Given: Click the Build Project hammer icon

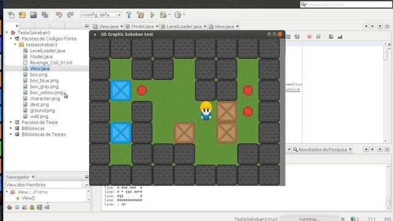Looking at the screenshot, I should (x=129, y=15).
